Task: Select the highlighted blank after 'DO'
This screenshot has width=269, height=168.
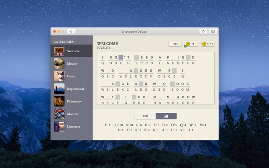Action: click(121, 58)
